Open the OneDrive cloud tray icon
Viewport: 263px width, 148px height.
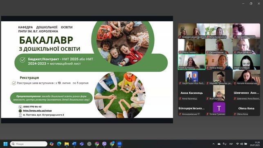[x=219, y=144]
